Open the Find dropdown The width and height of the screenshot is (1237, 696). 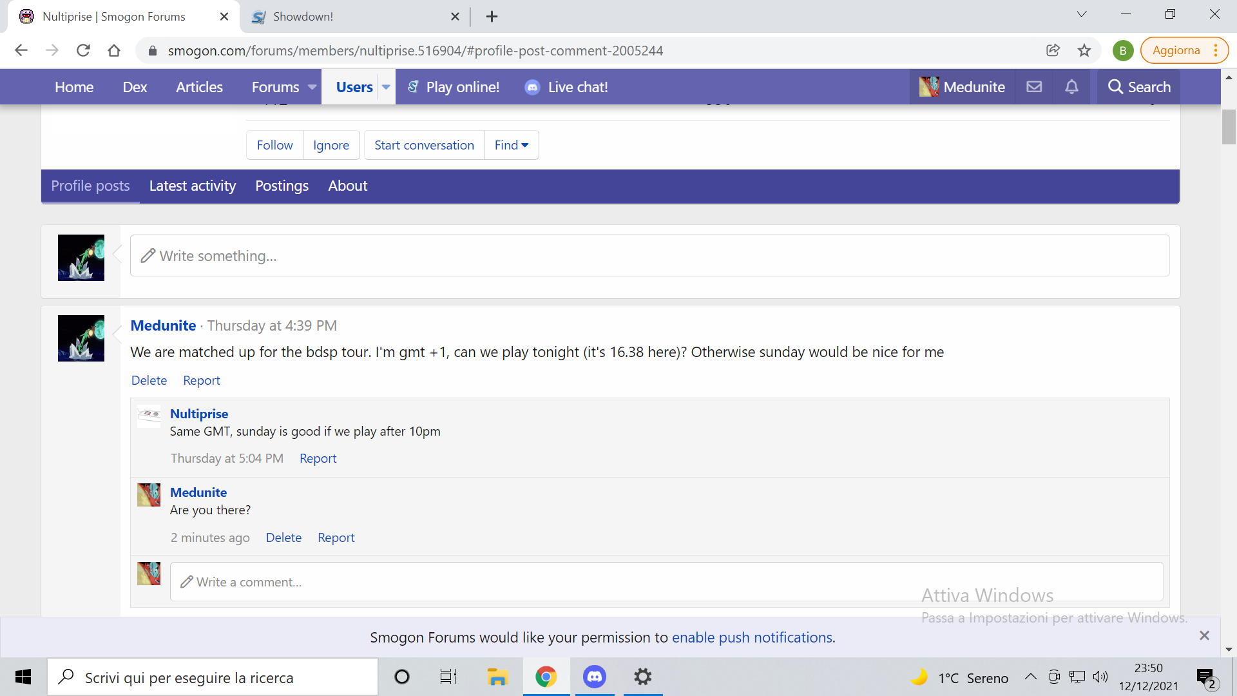(x=511, y=145)
